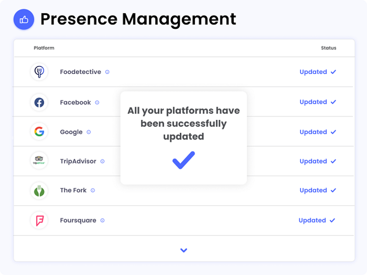Open the info icon beside Google

point(89,132)
